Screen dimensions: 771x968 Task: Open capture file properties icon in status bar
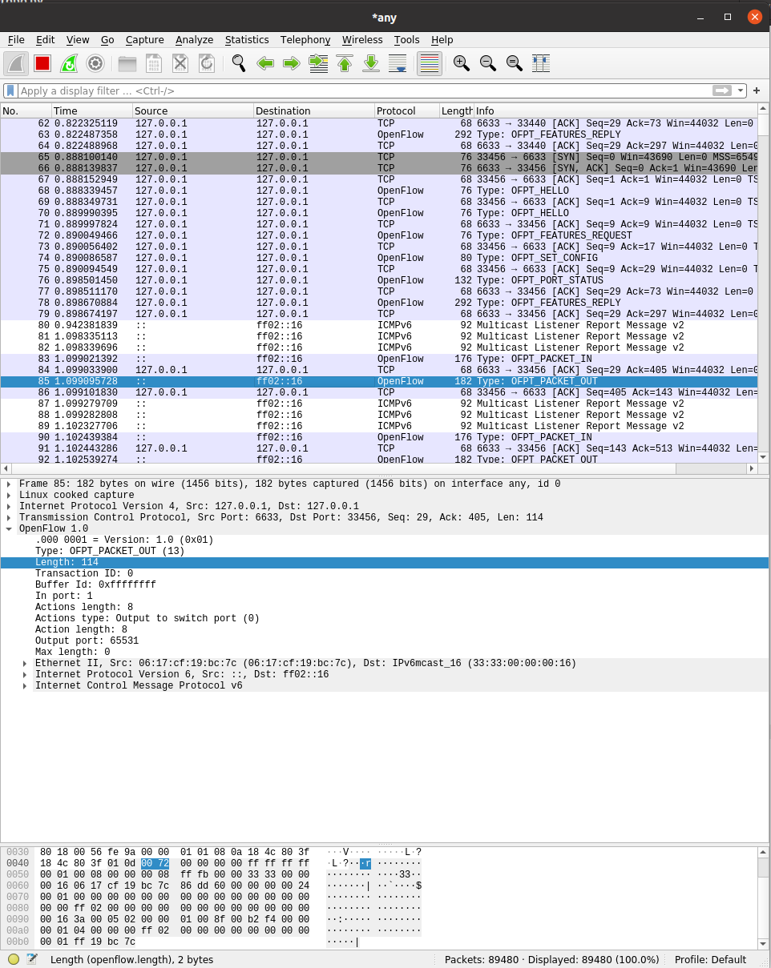(x=32, y=959)
